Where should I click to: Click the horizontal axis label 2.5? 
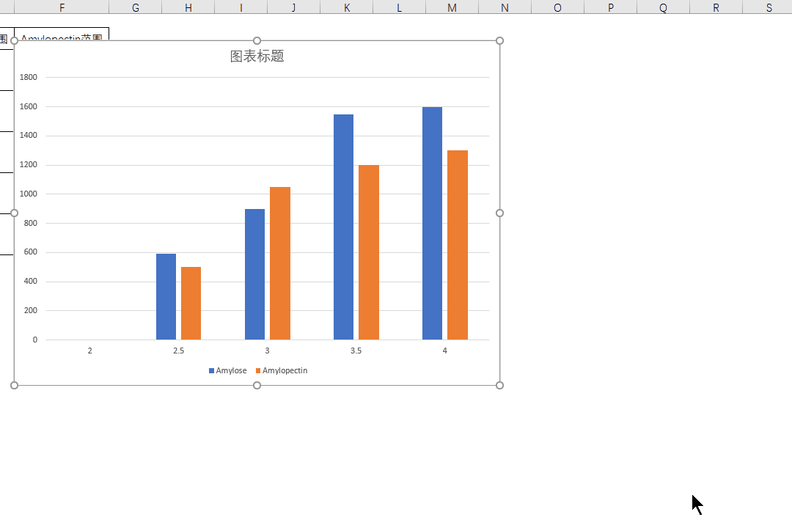pyautogui.click(x=178, y=351)
